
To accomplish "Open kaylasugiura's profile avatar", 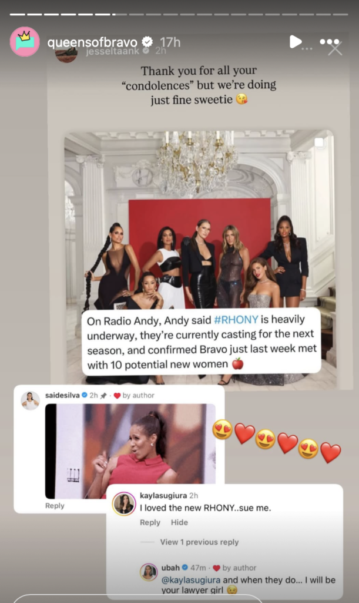I will 125,503.
